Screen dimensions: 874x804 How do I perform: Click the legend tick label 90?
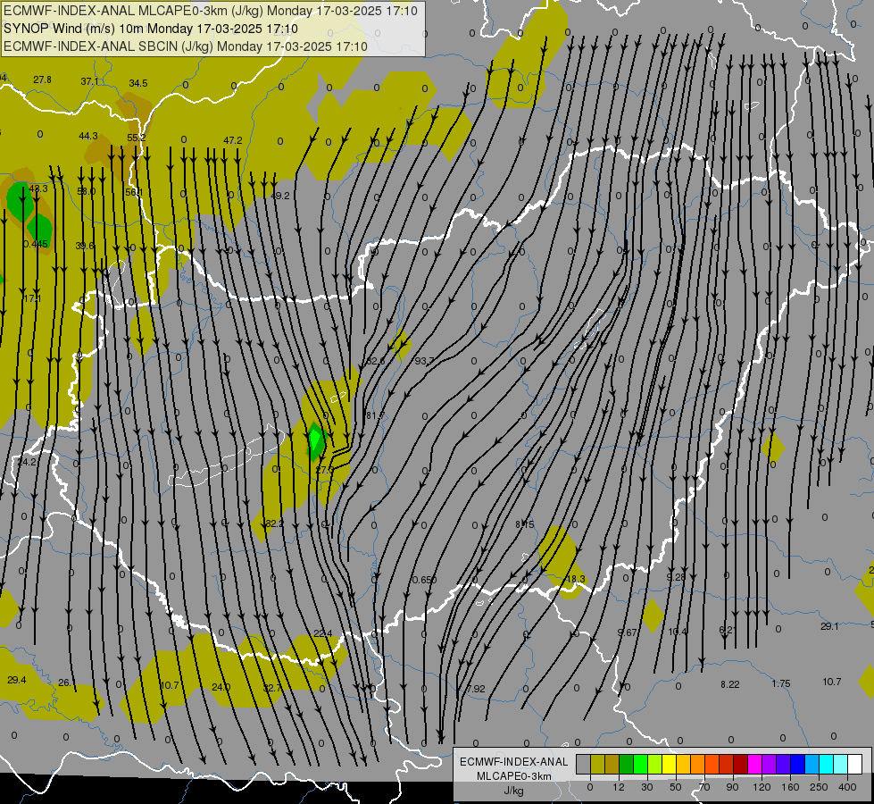(732, 787)
